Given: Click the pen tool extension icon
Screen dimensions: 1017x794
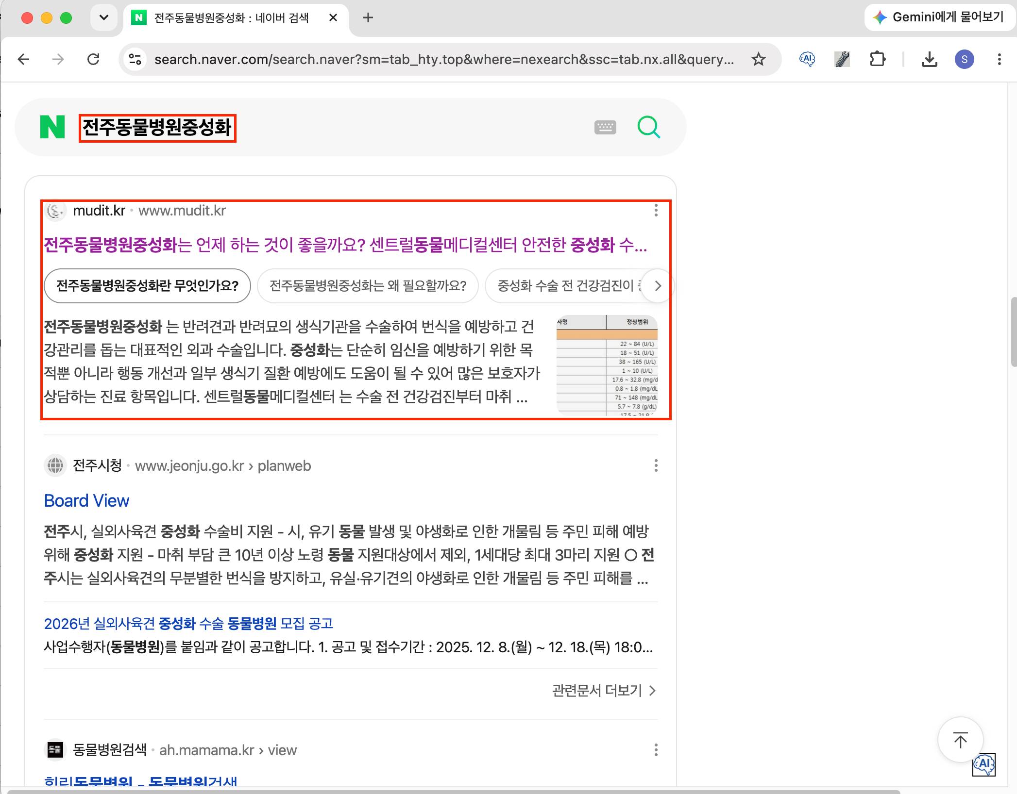Looking at the screenshot, I should point(842,59).
